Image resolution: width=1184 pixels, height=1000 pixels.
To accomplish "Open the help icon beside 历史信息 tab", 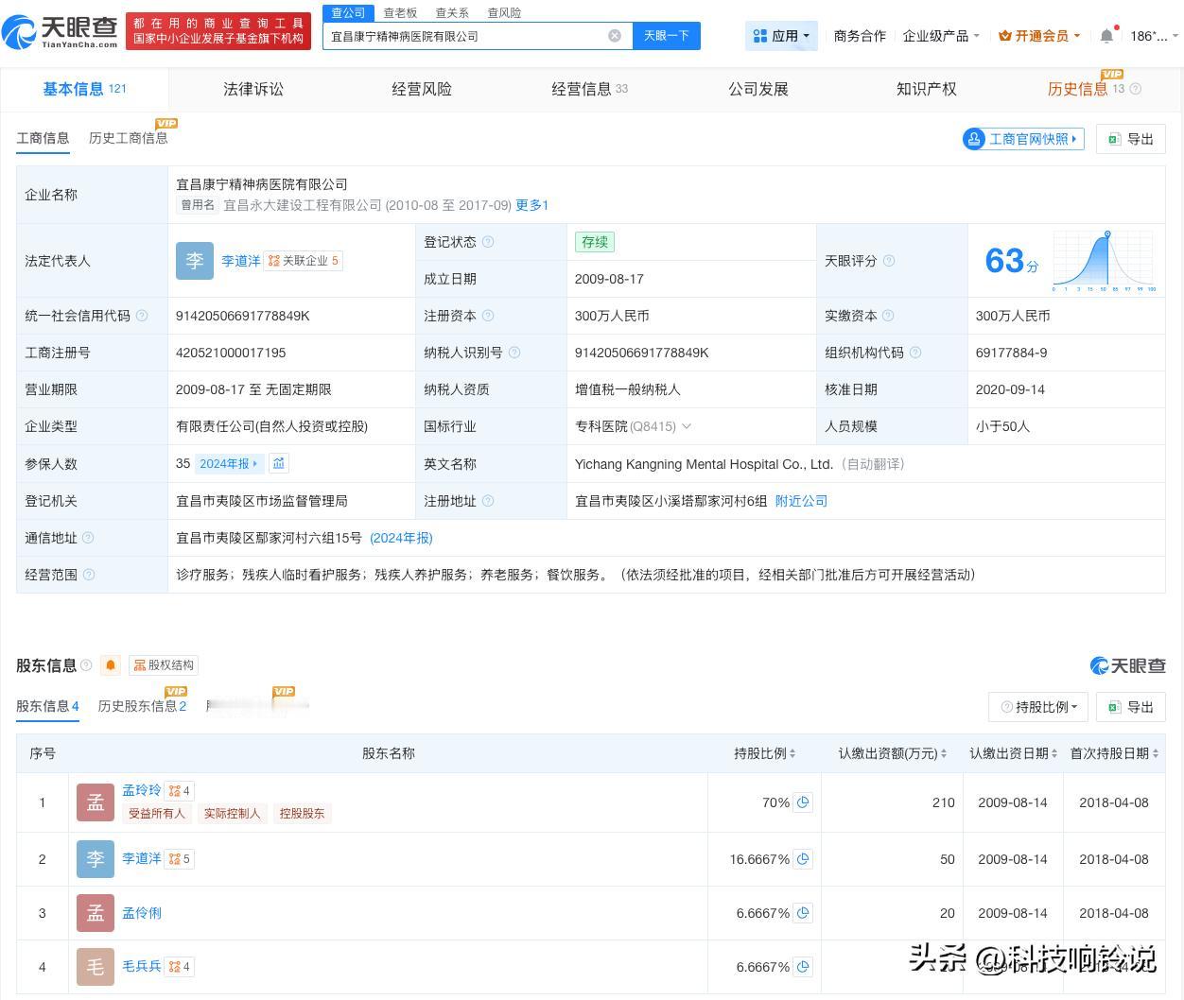I will click(x=1136, y=89).
